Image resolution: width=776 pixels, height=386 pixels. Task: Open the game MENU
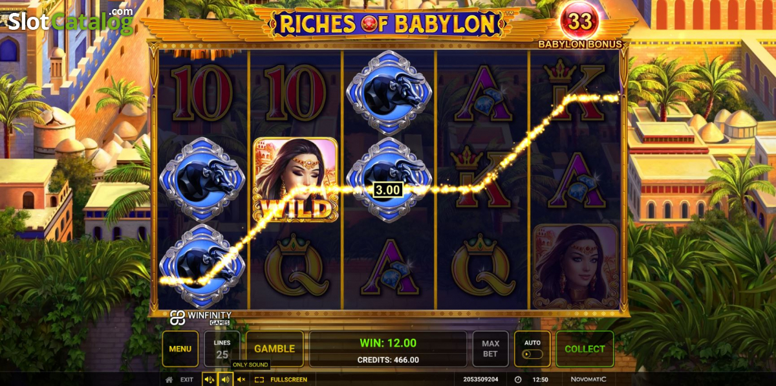(180, 348)
